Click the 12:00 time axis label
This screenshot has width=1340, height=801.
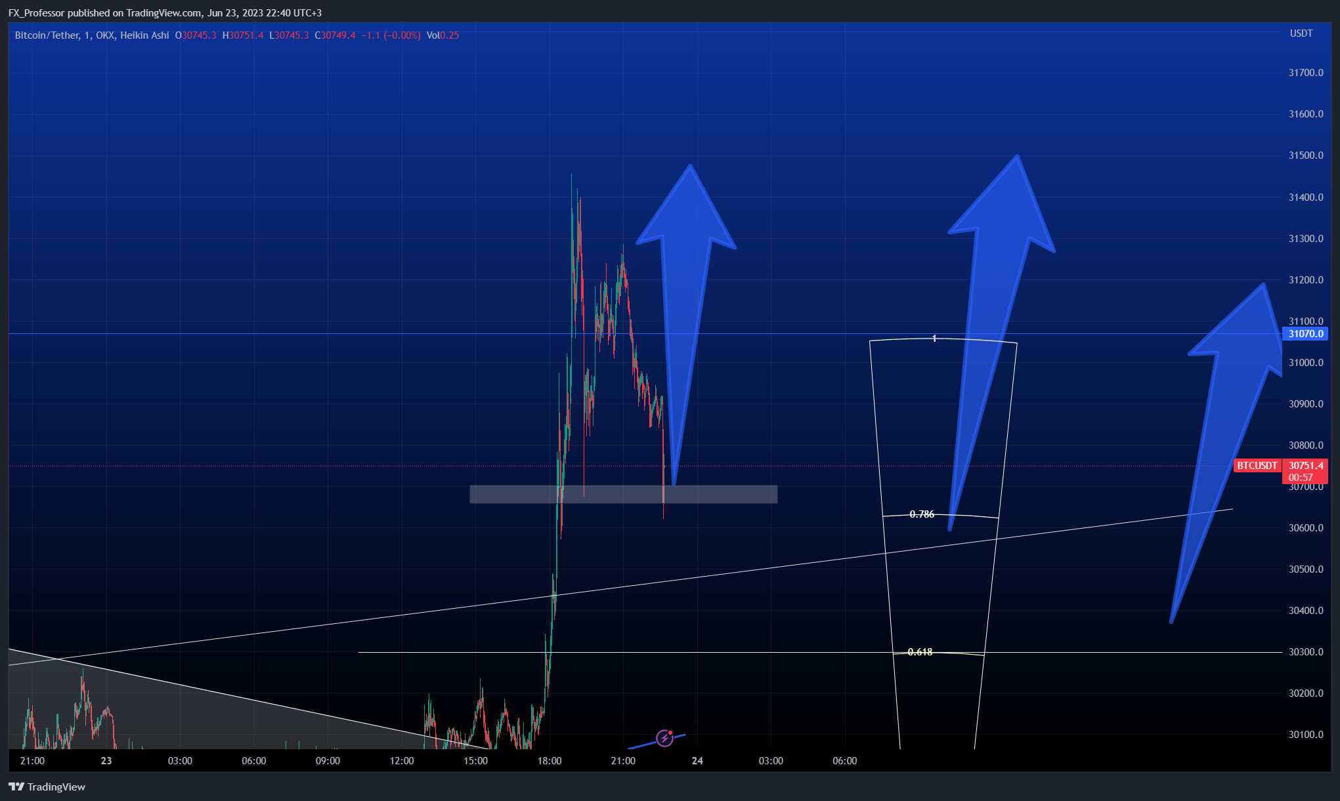402,761
